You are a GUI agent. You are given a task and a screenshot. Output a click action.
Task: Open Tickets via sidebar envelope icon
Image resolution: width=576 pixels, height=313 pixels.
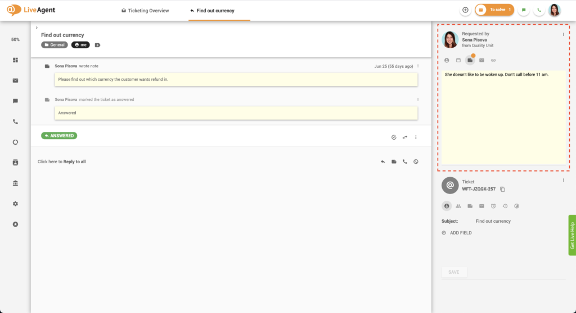pyautogui.click(x=15, y=81)
